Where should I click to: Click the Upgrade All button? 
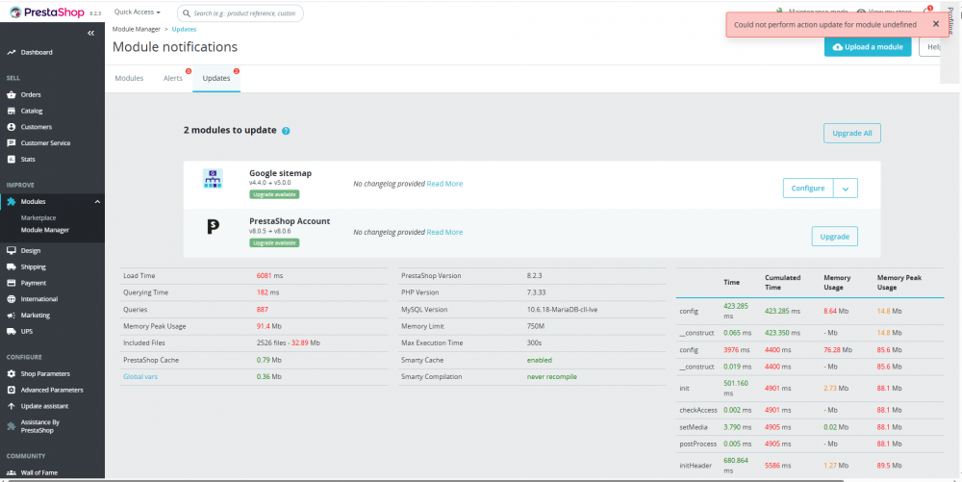click(851, 133)
